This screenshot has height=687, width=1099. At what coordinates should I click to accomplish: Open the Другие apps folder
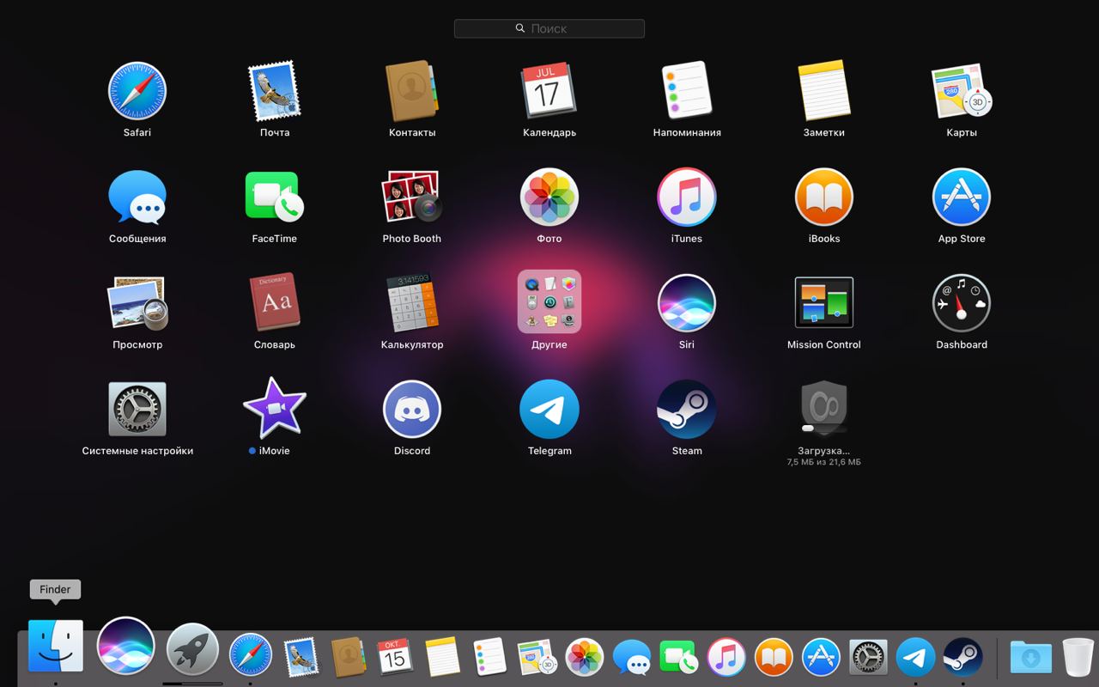(549, 301)
